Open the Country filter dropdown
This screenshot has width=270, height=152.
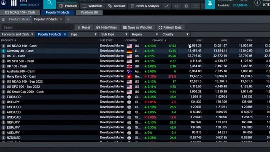point(175,34)
